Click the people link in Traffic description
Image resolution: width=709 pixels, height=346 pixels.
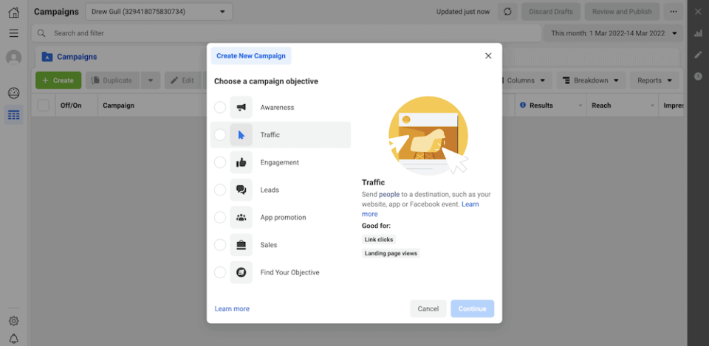click(x=389, y=194)
